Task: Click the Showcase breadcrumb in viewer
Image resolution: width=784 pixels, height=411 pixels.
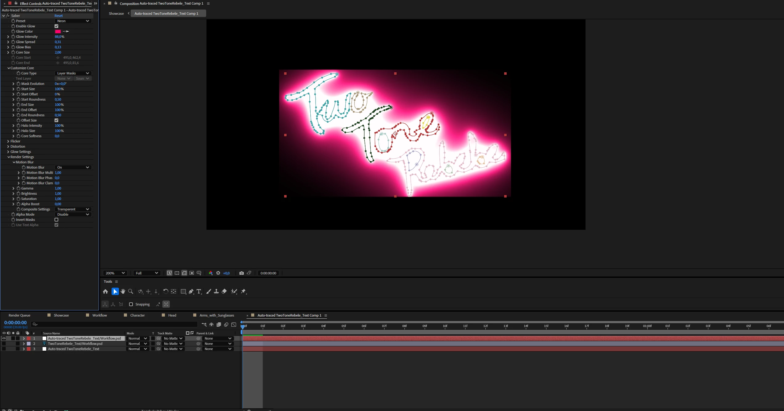Action: (116, 14)
